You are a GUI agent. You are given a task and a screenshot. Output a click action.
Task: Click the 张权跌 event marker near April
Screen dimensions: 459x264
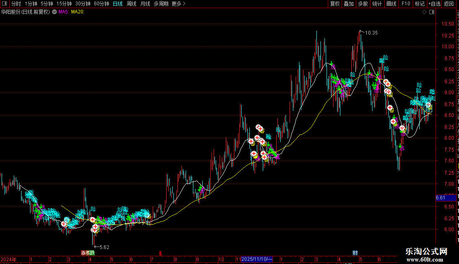(x=88, y=253)
